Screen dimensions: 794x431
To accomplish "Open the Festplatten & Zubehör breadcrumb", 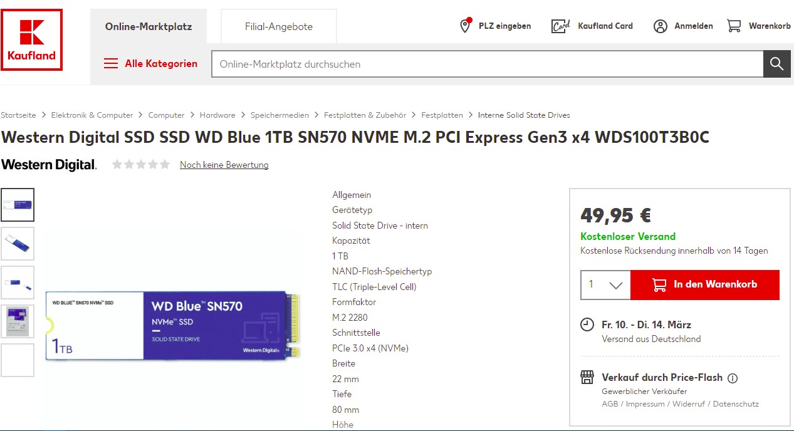I will tap(365, 115).
